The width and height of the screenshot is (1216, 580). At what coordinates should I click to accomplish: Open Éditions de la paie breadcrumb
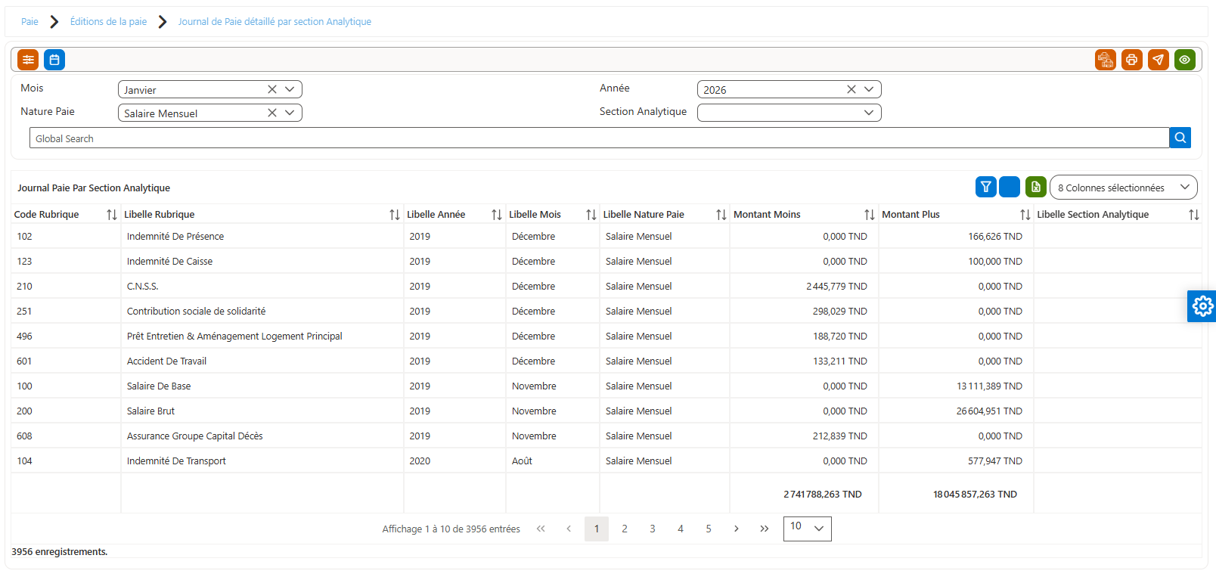pyautogui.click(x=109, y=22)
